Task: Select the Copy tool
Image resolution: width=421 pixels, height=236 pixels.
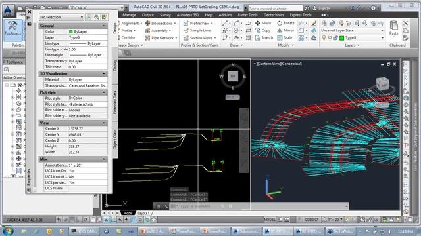Action: tap(262, 31)
